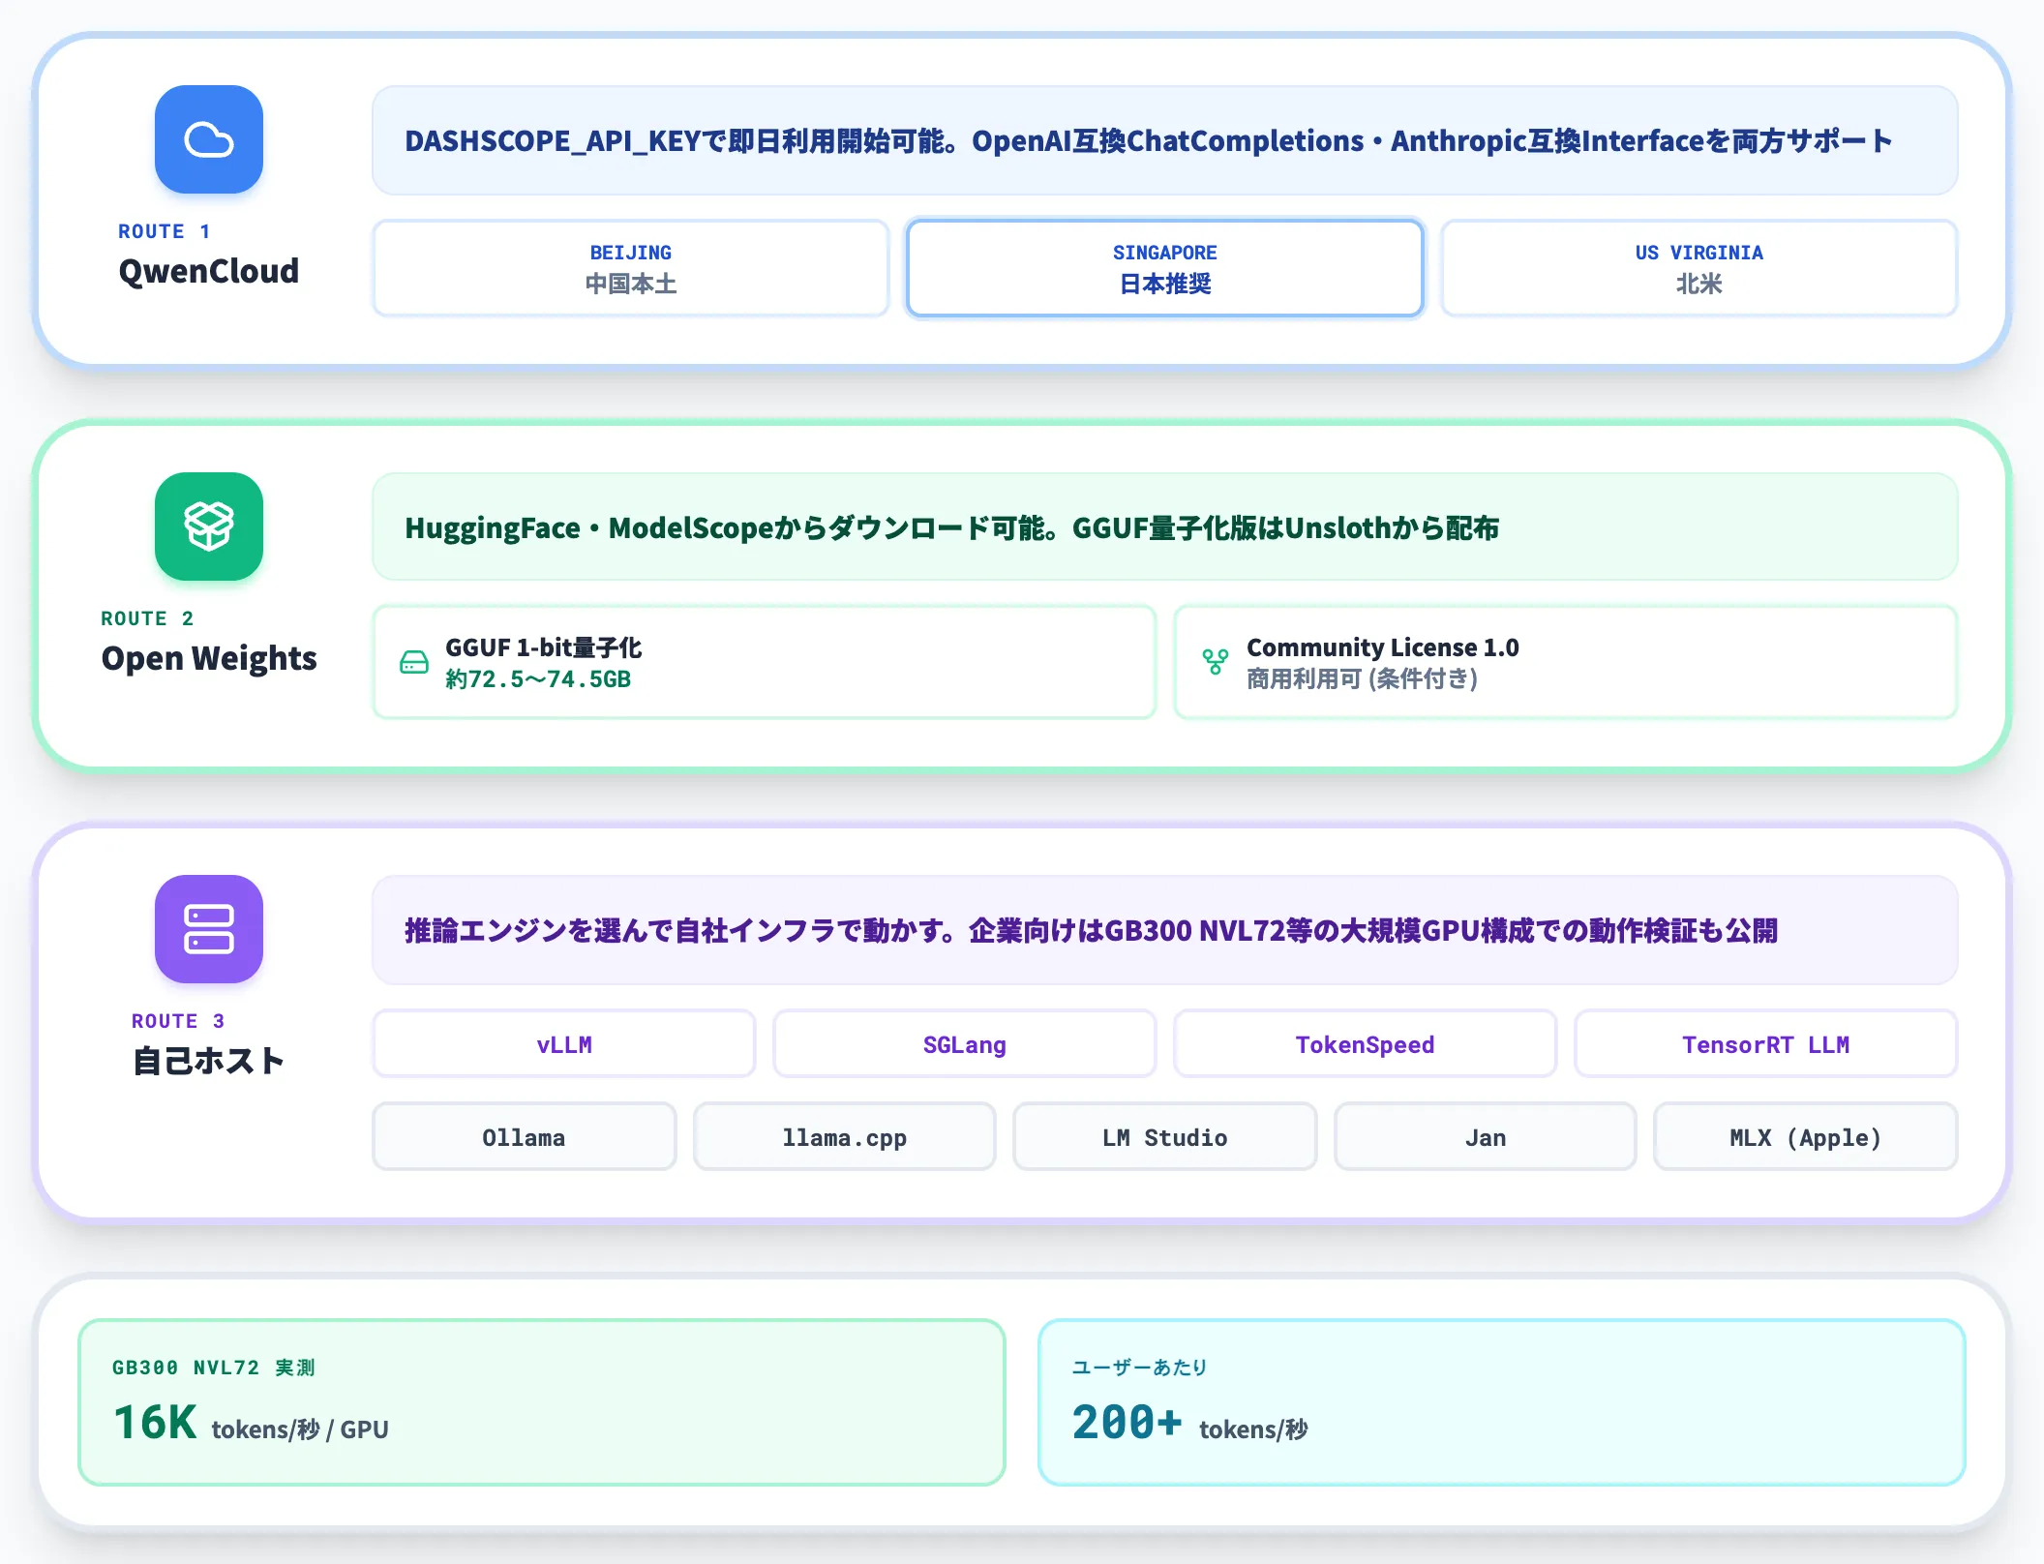
Task: Click the blue cloud icon for QwenCloud
Action: 209,139
